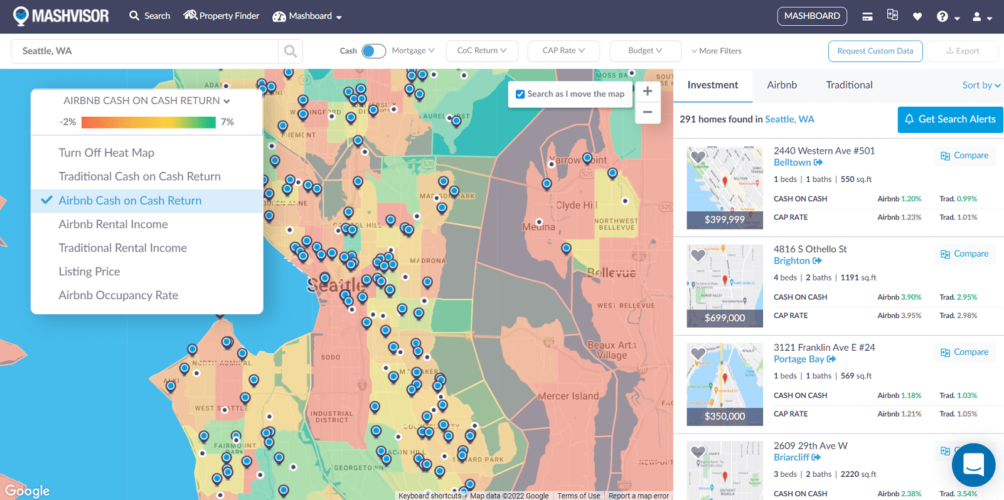Viewport: 1004px width, 500px height.
Task: Toggle the Cash/Mortgage switch
Action: [374, 51]
